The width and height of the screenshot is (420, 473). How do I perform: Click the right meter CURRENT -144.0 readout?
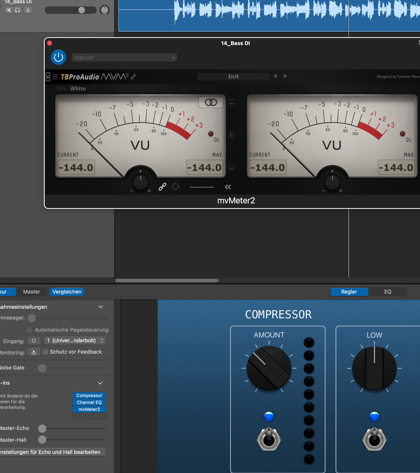tap(268, 168)
